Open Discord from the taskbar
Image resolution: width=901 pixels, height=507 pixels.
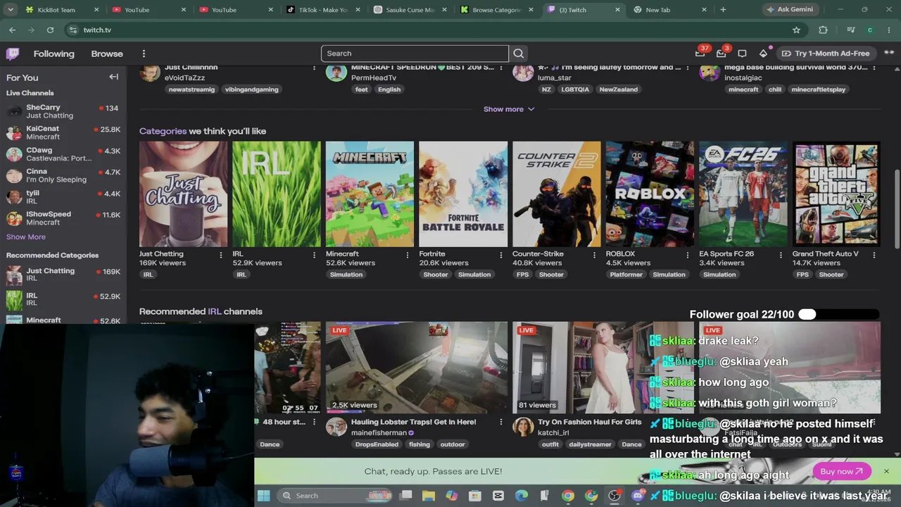click(638, 496)
